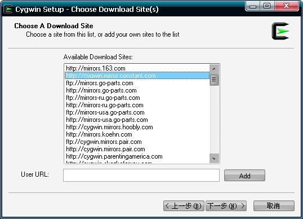Select http://cygwin.mirrors.hoobly.com
This screenshot has width=303, height=219.
[137, 127]
